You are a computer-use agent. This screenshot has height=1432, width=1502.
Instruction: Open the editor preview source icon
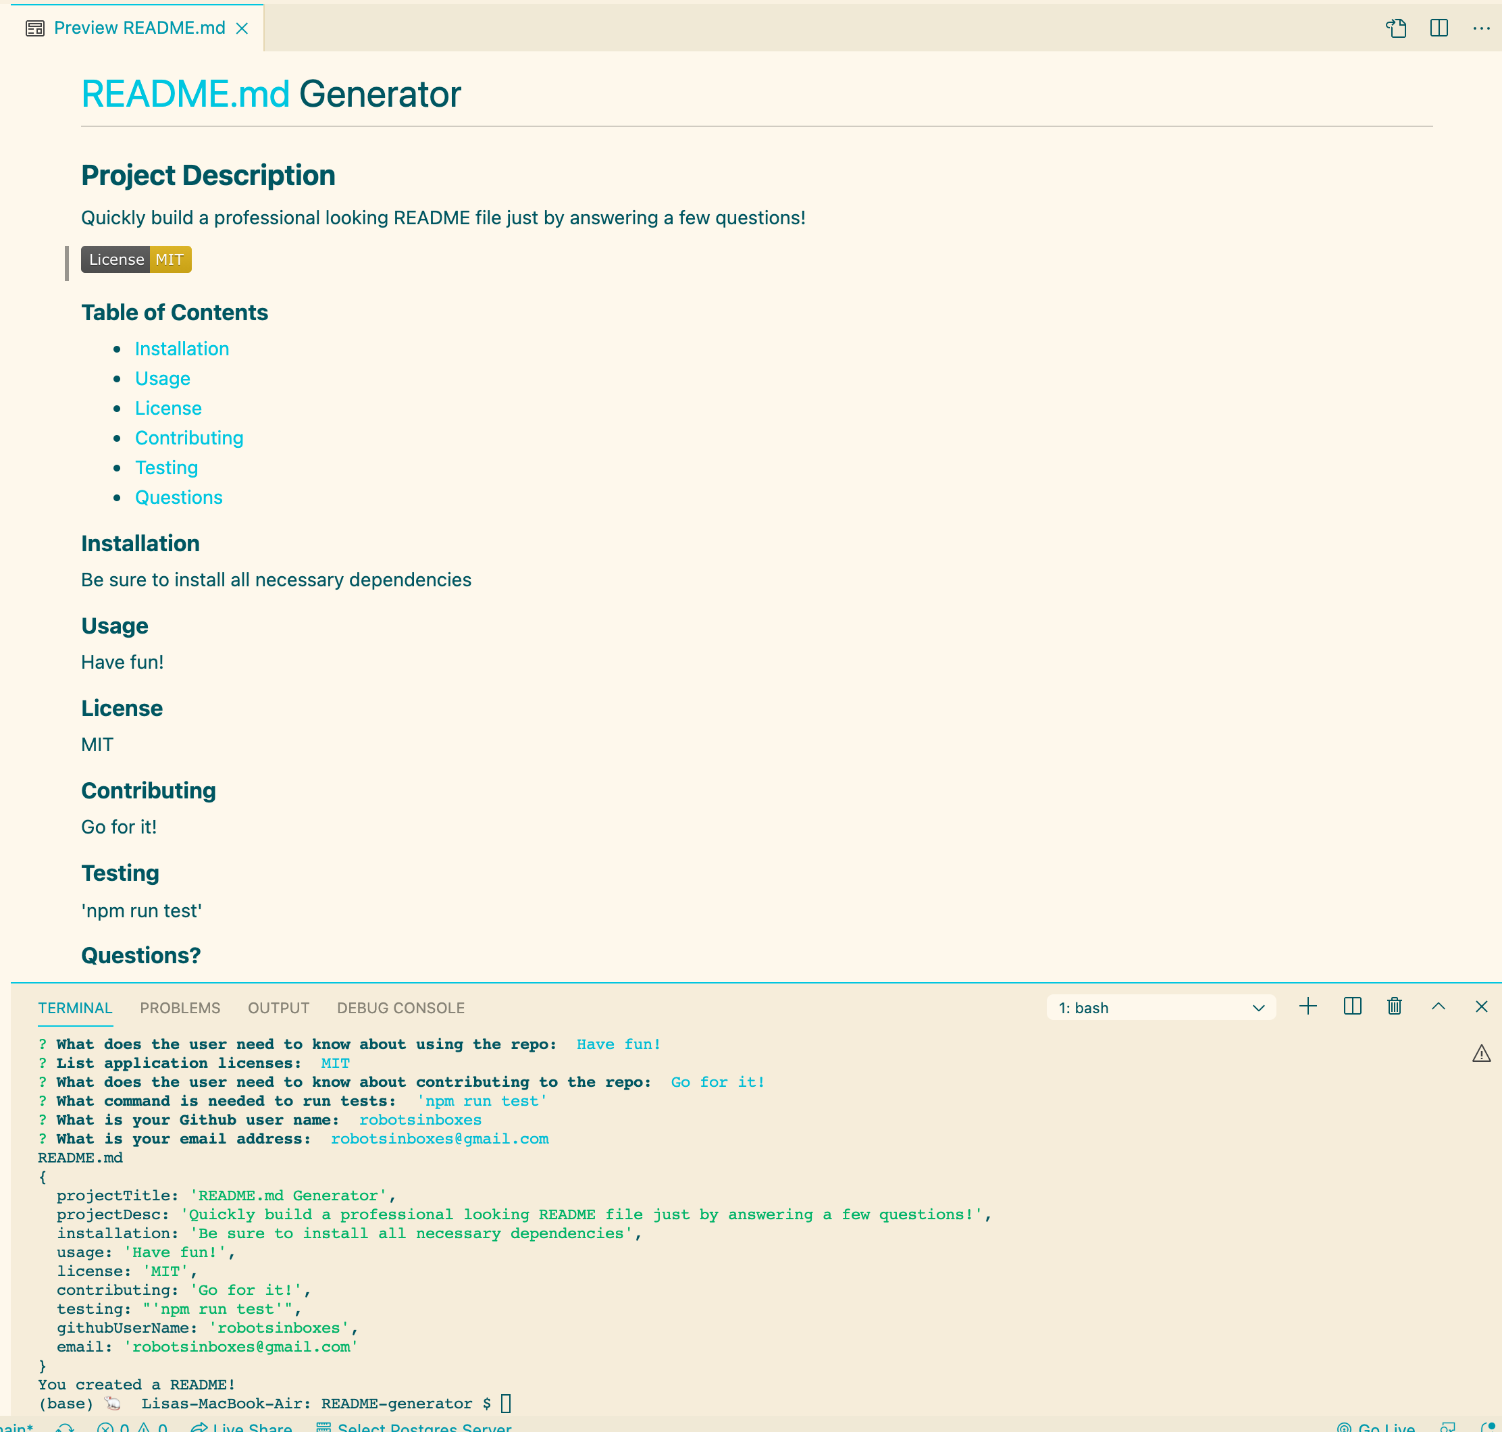(1397, 28)
